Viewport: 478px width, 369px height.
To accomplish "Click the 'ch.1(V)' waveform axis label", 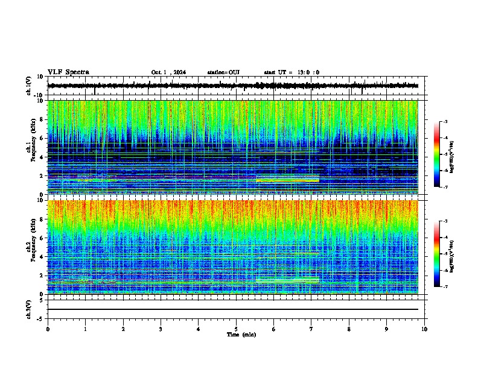I will [x=29, y=86].
